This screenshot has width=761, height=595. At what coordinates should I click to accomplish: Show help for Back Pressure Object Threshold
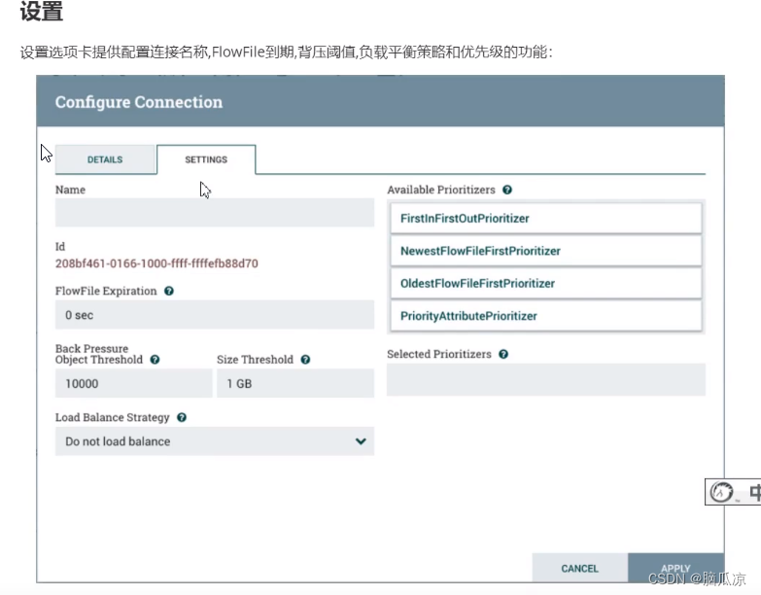coord(155,360)
